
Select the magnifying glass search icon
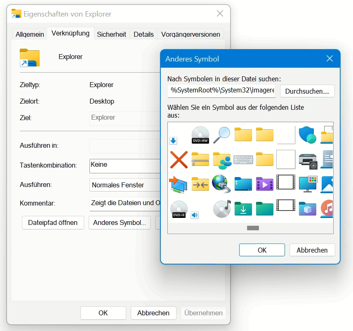(x=222, y=135)
